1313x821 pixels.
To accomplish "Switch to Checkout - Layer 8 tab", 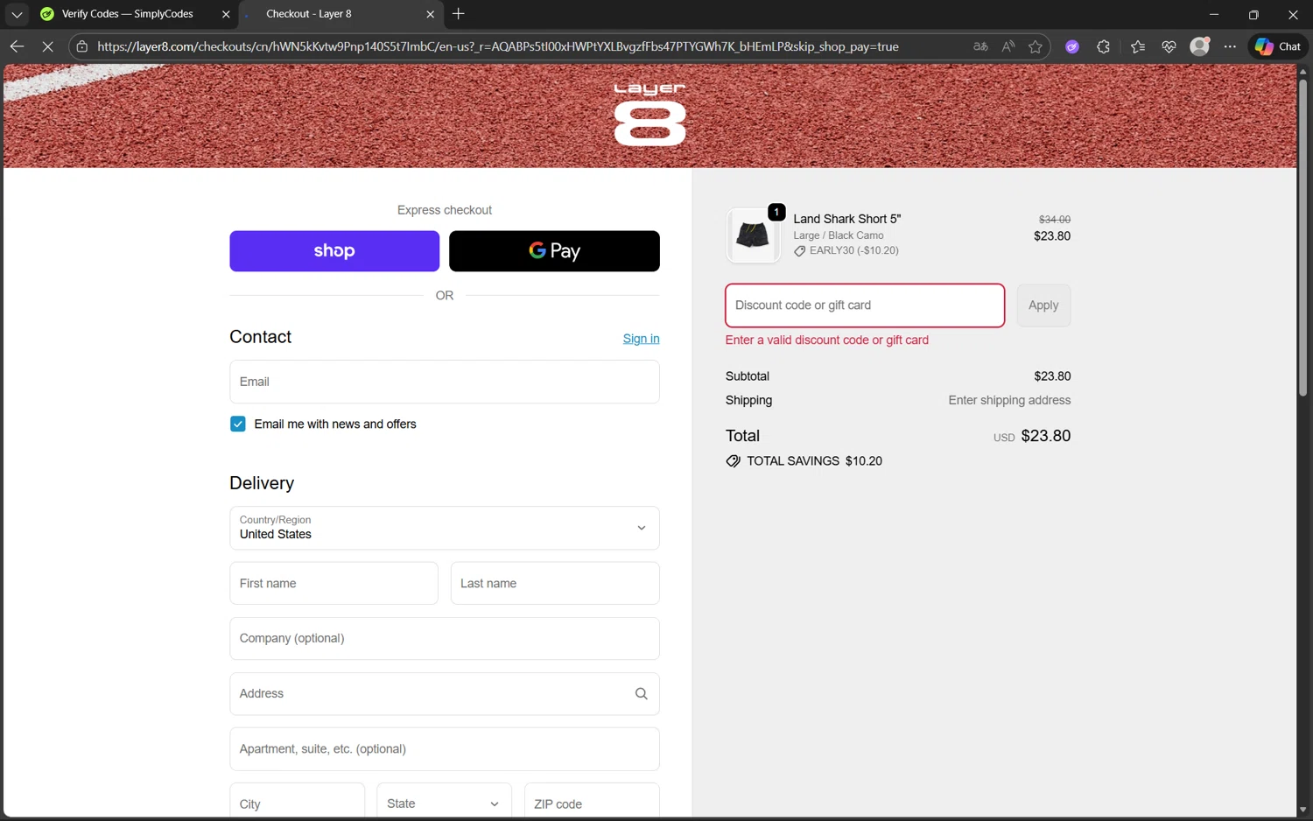I will click(x=309, y=14).
